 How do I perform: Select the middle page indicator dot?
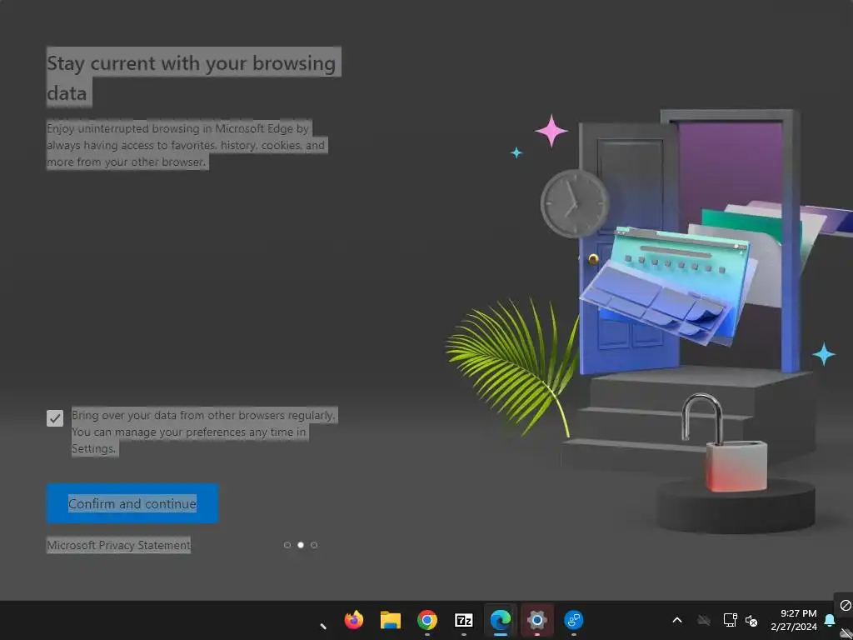pyautogui.click(x=300, y=545)
